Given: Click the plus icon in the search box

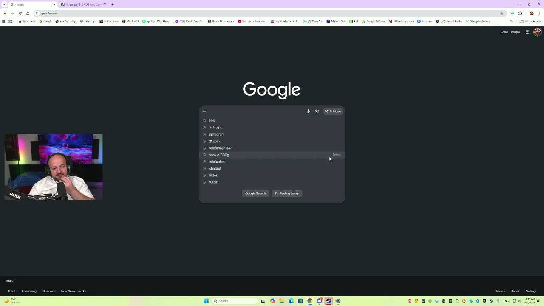Looking at the screenshot, I should click(204, 111).
